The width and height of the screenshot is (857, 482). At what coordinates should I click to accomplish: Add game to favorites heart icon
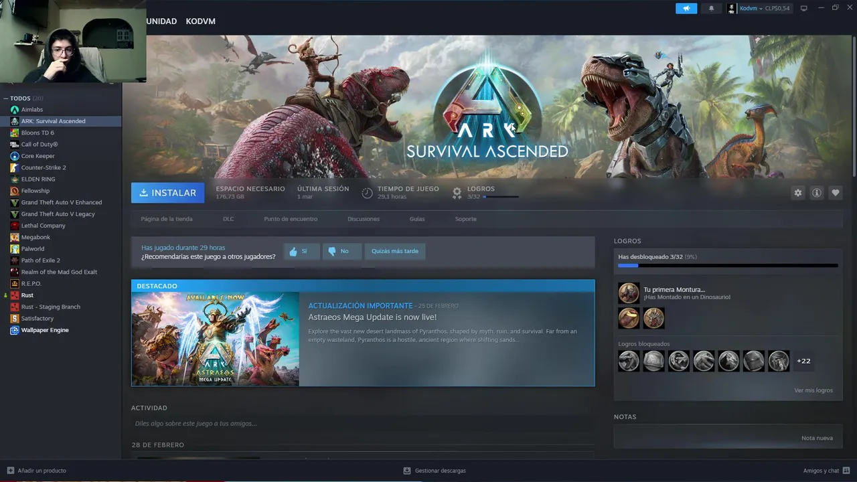click(836, 193)
